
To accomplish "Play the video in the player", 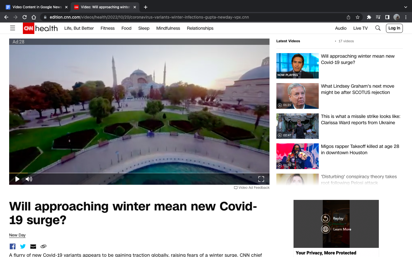I will coord(17,179).
